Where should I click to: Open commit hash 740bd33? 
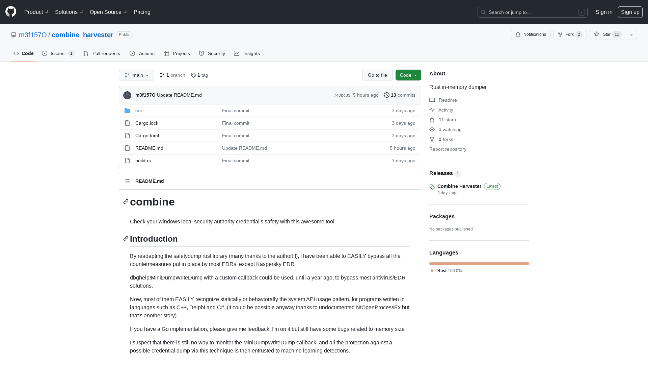pyautogui.click(x=342, y=95)
